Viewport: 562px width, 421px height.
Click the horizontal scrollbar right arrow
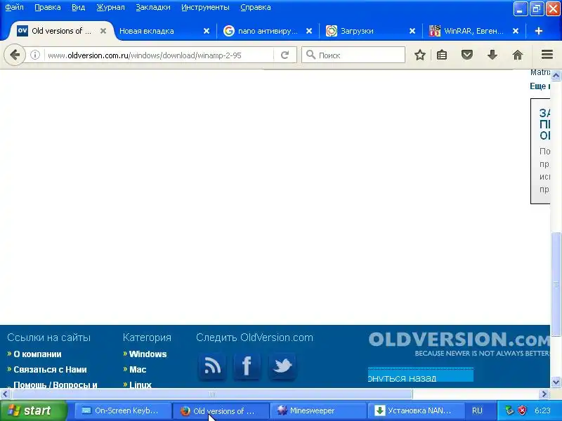click(544, 394)
